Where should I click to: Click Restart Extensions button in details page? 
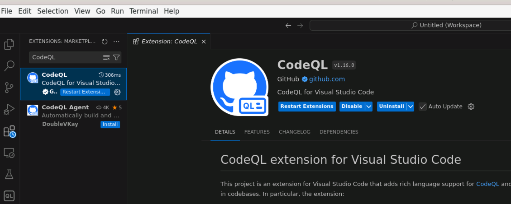(307, 107)
